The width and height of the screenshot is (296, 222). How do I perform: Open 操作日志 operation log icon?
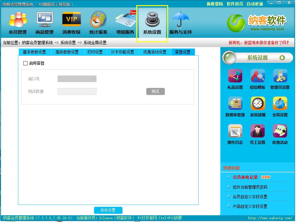coord(235,134)
